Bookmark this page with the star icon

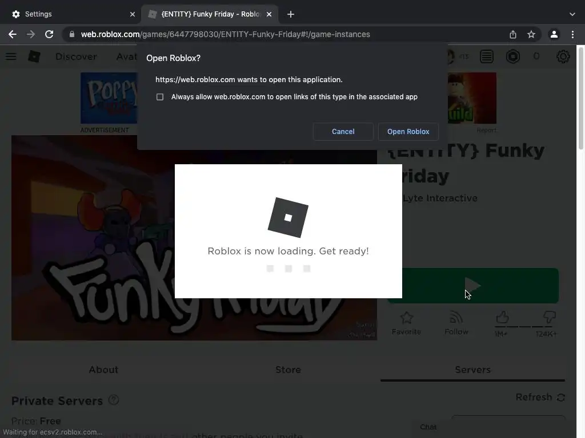tap(531, 34)
